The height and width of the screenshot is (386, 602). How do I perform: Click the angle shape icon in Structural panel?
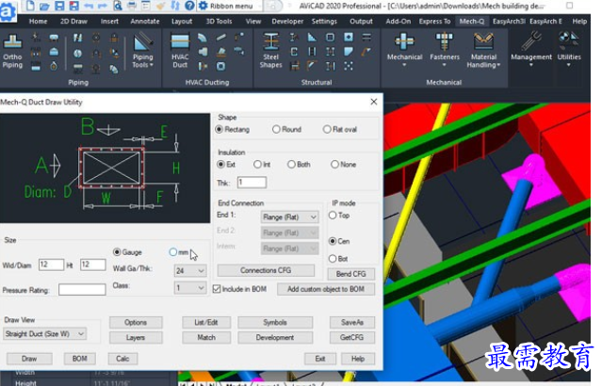click(312, 38)
